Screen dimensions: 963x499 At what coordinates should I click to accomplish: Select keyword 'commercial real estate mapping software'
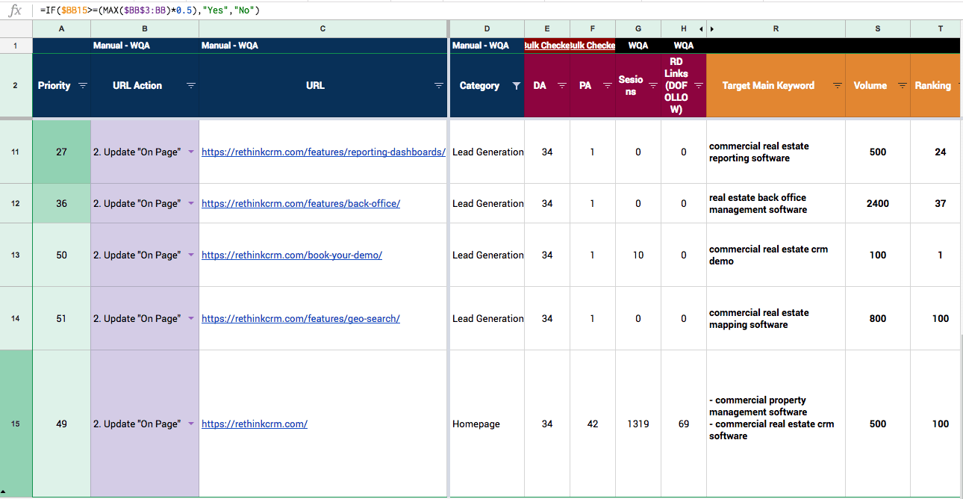click(776, 318)
